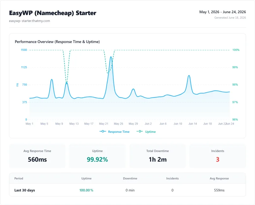Click the 1500 ms axis label
This screenshot has height=205, width=255.
point(24,50)
